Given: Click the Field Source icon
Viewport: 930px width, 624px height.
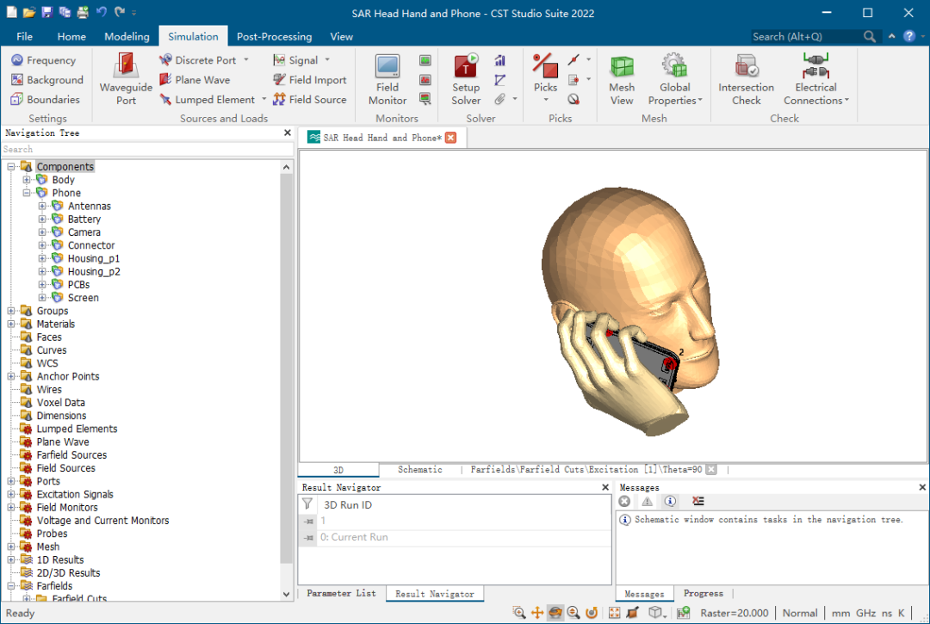Looking at the screenshot, I should click(279, 100).
